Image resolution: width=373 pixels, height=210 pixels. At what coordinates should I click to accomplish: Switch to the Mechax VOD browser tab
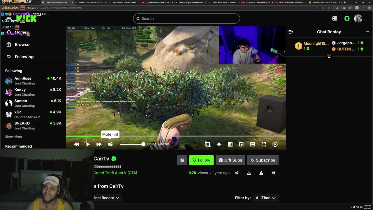click(x=324, y=2)
